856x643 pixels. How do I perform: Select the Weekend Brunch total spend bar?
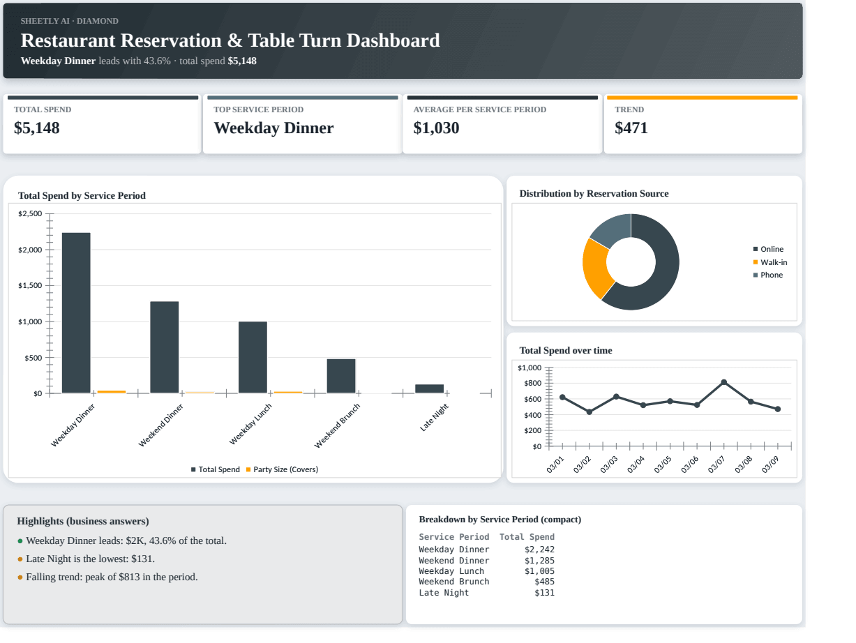coord(341,377)
